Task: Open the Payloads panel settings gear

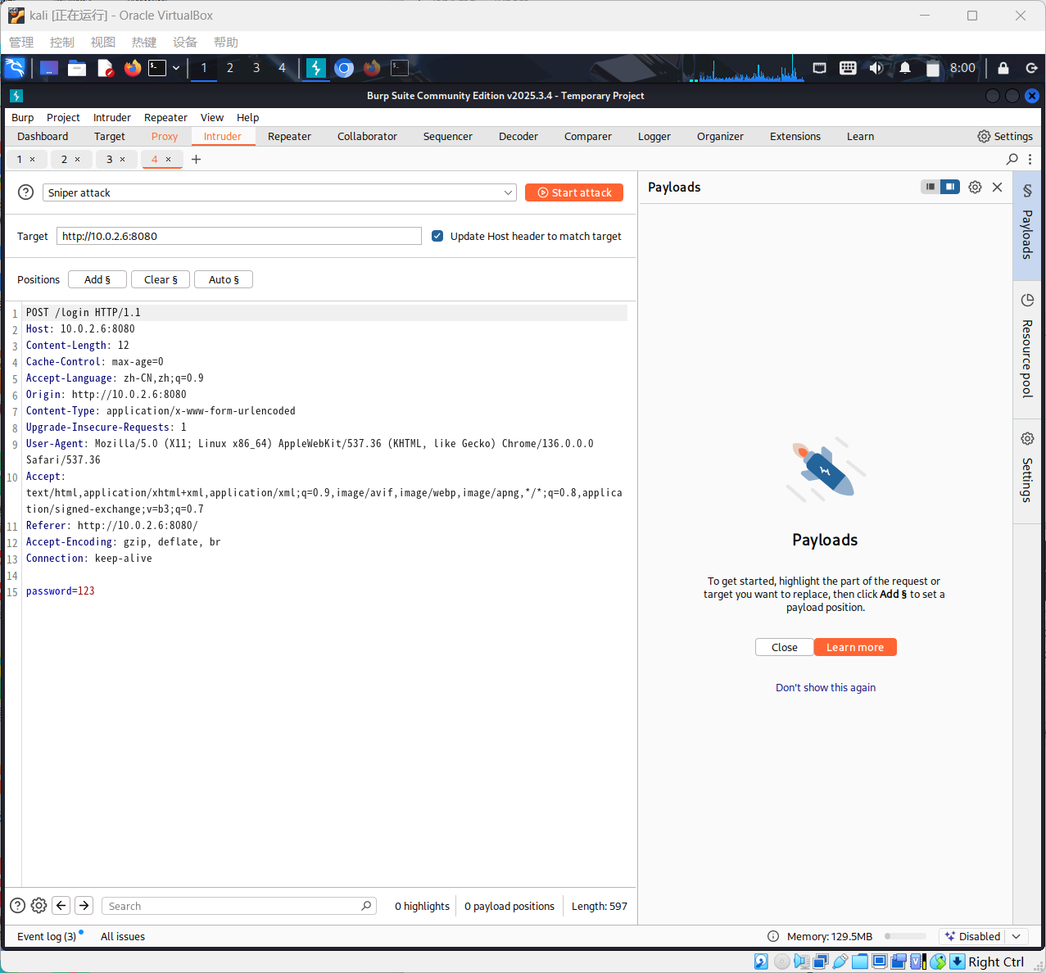Action: pyautogui.click(x=975, y=188)
